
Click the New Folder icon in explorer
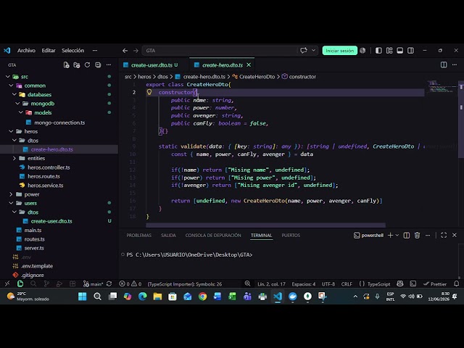[77, 65]
